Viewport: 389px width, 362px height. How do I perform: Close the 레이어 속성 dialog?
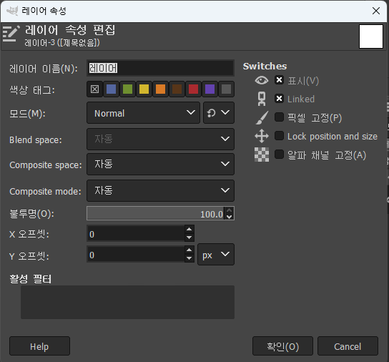coord(376,11)
